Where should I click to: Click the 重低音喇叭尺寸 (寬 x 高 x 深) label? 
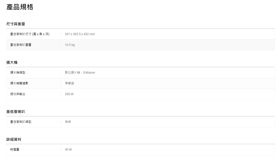[30, 34]
